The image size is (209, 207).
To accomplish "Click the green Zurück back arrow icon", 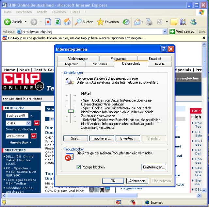I will click(7, 22).
